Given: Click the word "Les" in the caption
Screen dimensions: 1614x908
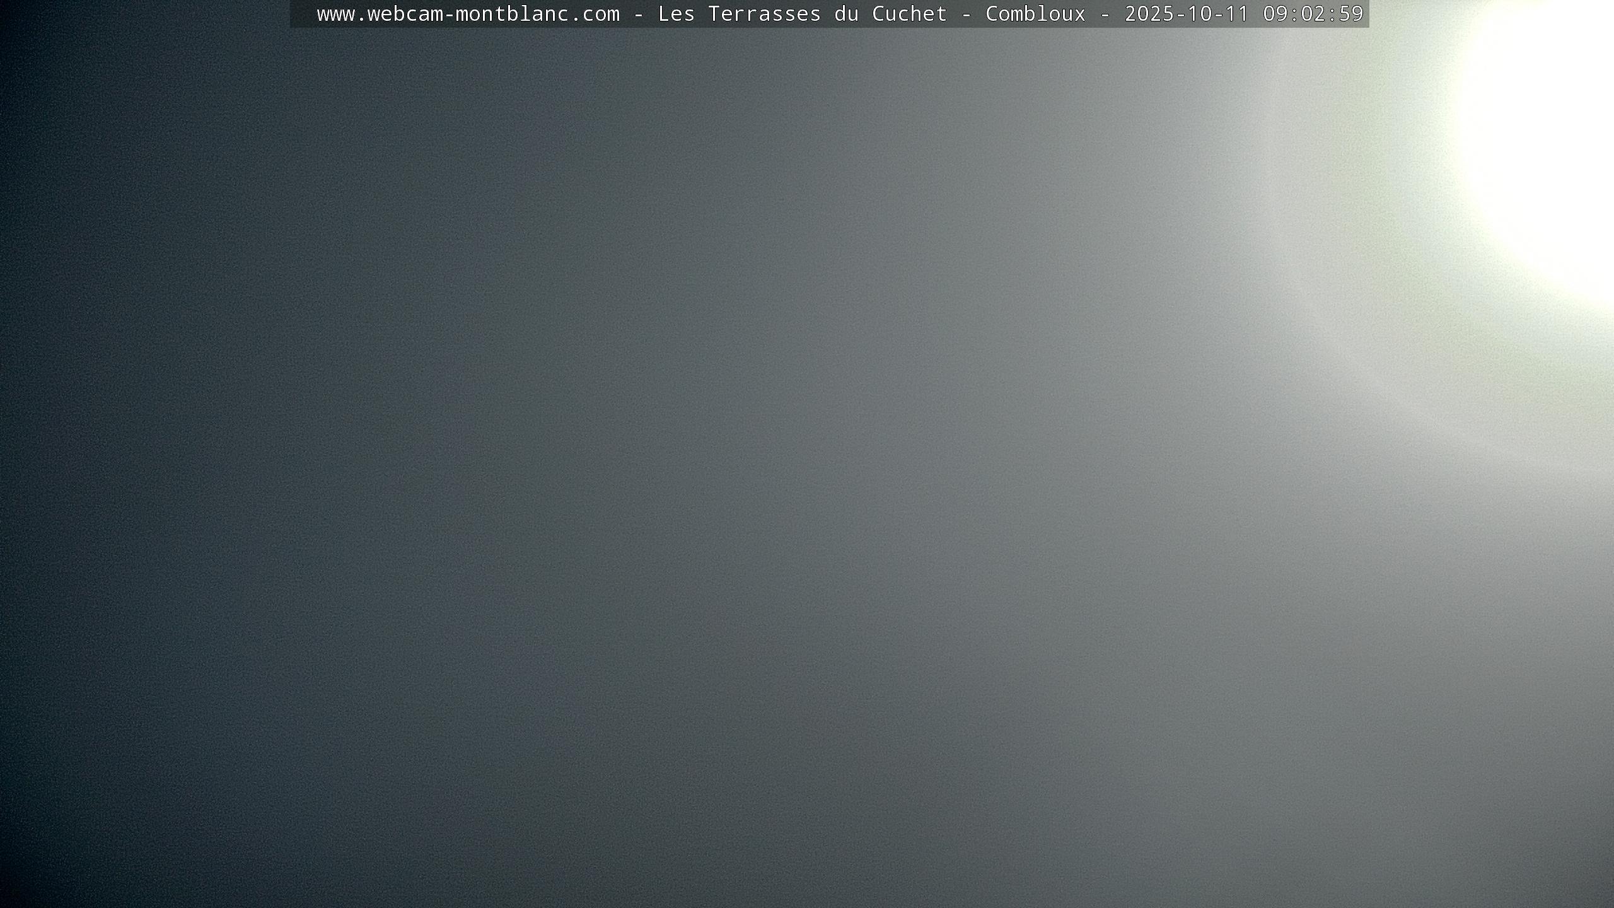Looking at the screenshot, I should click(x=676, y=14).
